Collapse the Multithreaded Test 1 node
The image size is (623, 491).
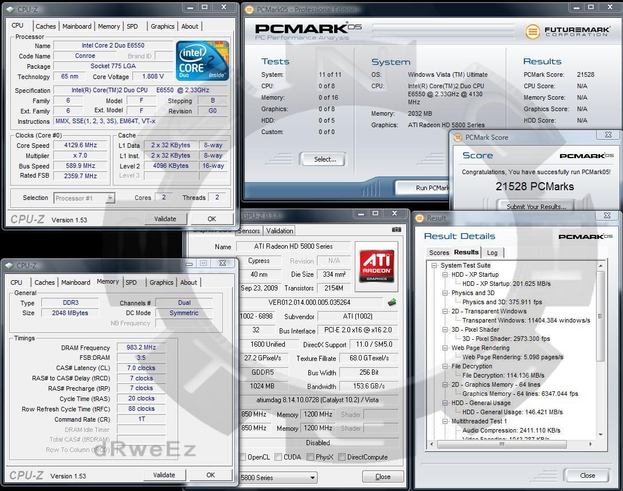tap(445, 421)
